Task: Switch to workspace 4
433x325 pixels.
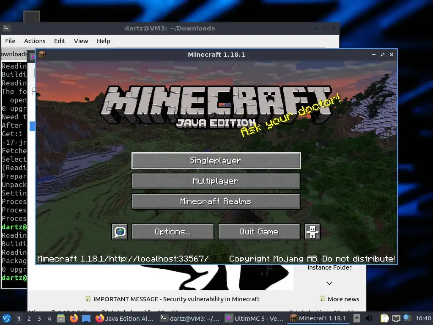Action: (x=49, y=319)
